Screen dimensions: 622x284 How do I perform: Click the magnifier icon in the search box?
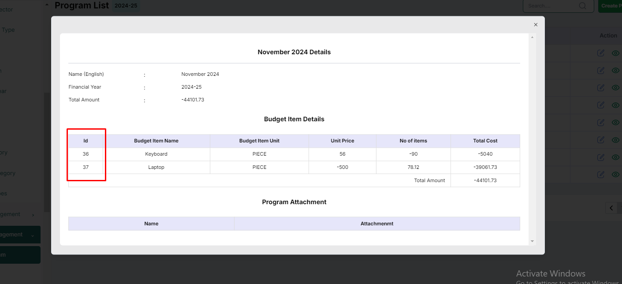[583, 6]
